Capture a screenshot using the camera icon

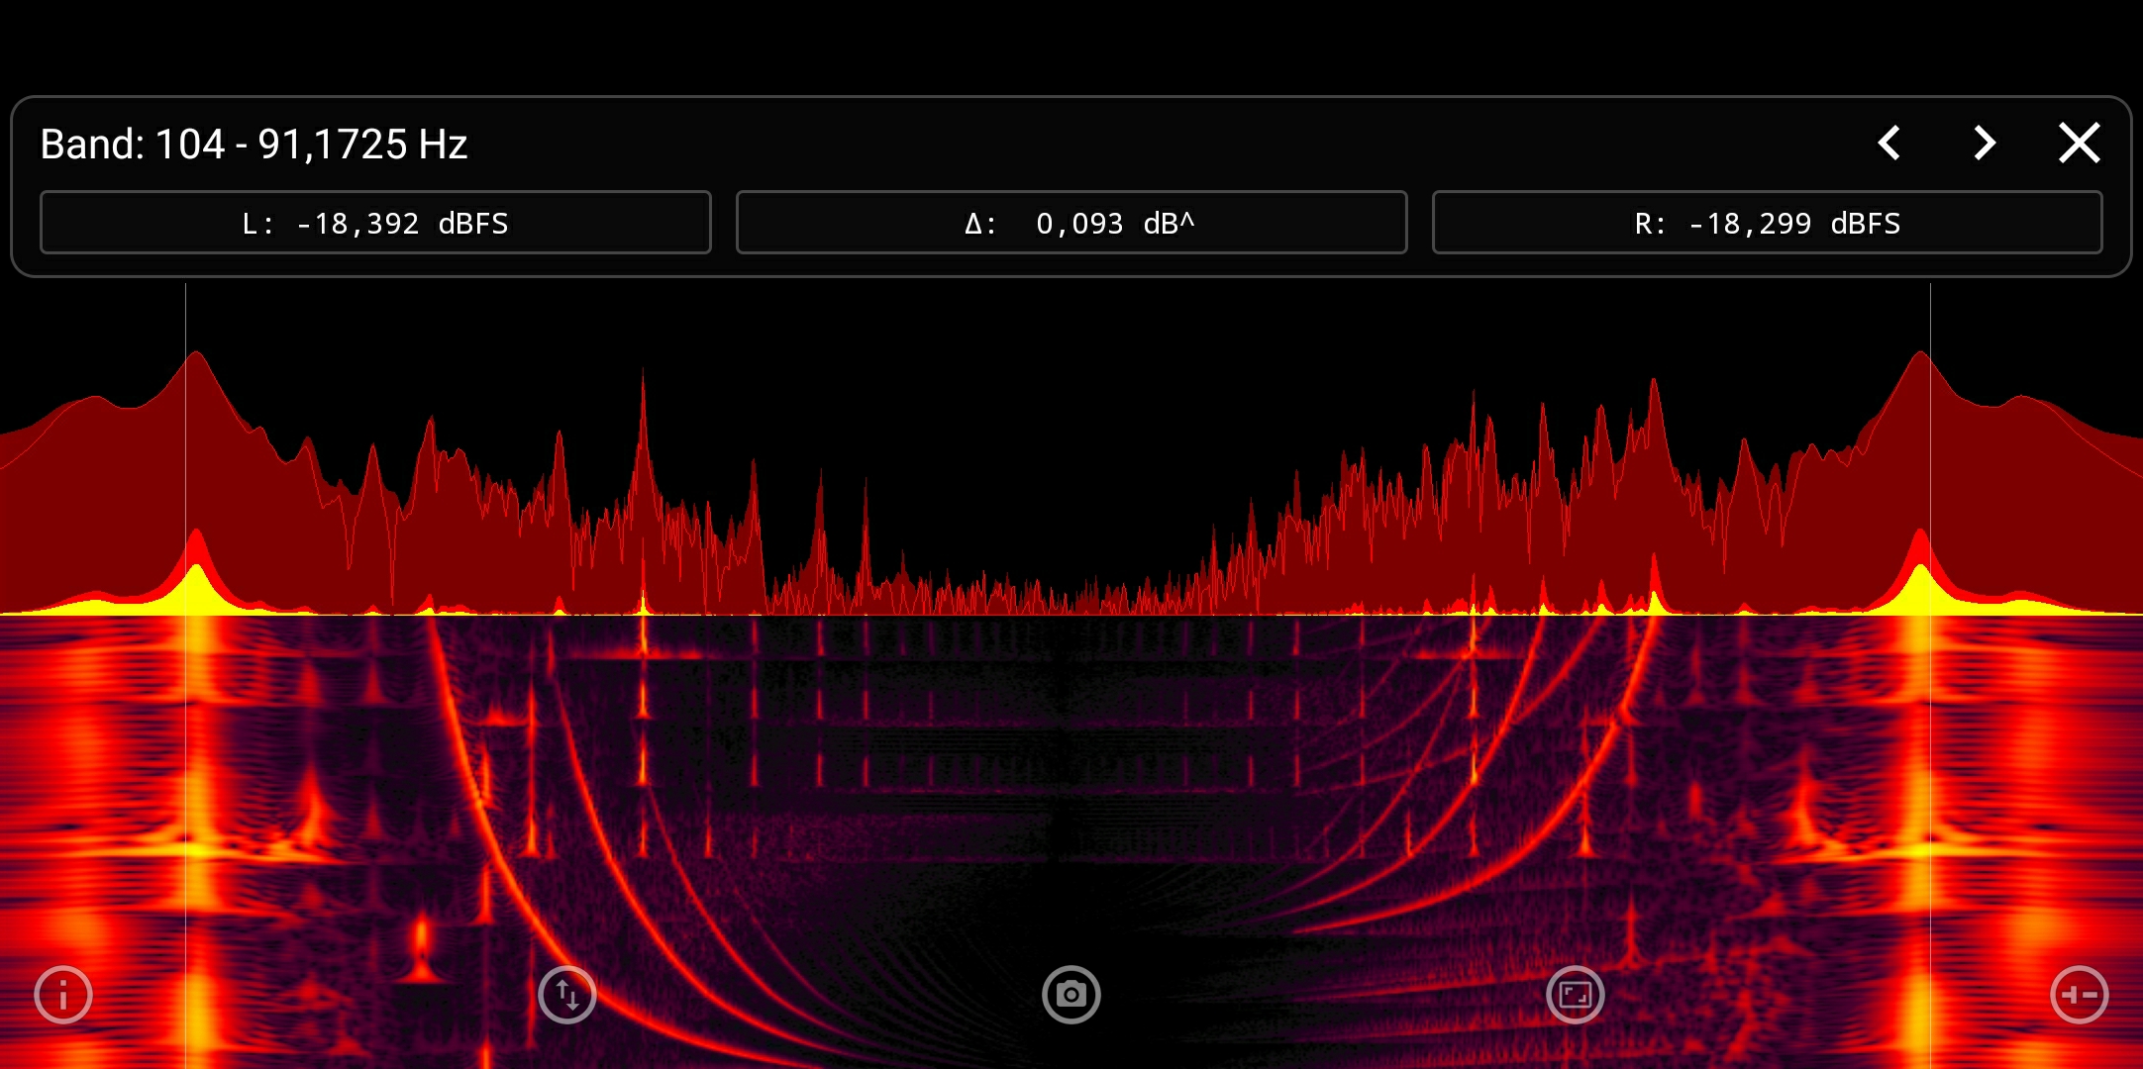pyautogui.click(x=1071, y=993)
